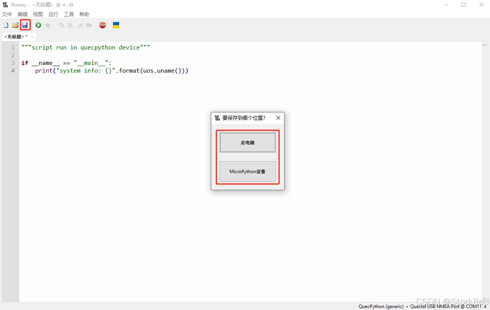This screenshot has width=490, height=310.
Task: Open the 编辑 menu
Action: [22, 14]
